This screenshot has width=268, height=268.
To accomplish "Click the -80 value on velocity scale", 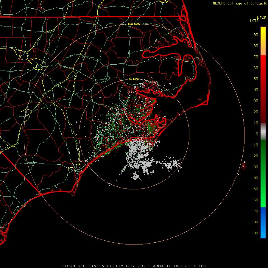I will coord(255,222).
